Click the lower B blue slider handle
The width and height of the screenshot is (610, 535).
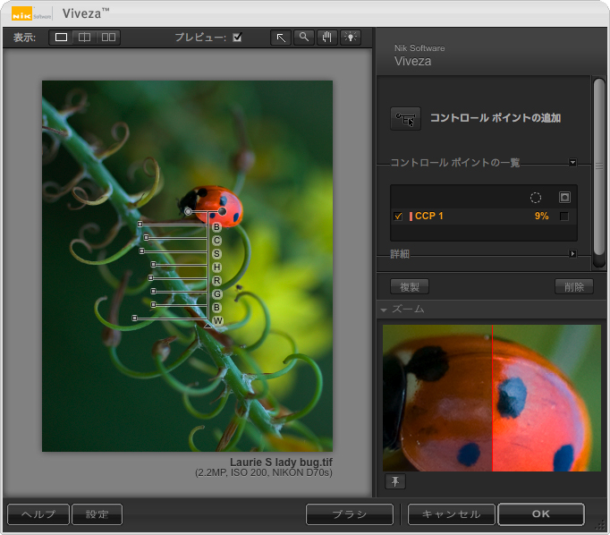[153, 304]
